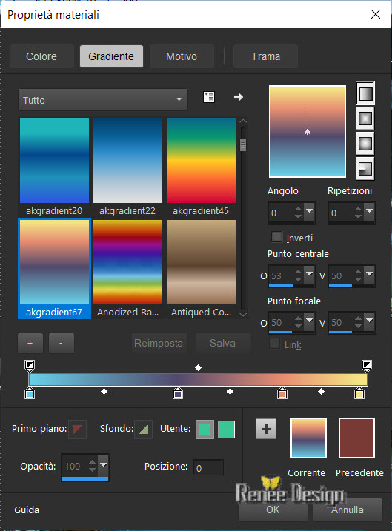Switch to the Motivo tab
Viewport: 392px width, 531px height.
182,56
